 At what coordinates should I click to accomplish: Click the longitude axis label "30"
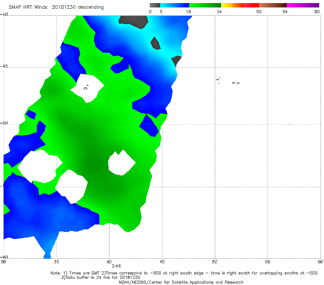[4, 262]
